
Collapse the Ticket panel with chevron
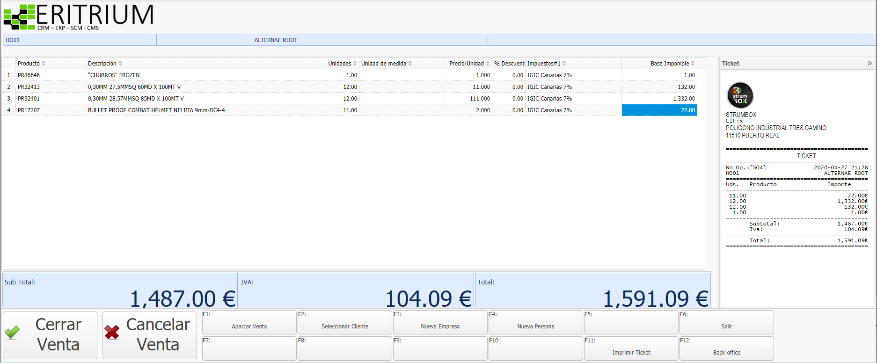869,63
